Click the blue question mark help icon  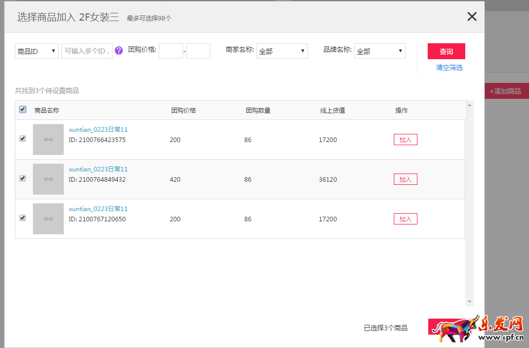click(x=118, y=50)
